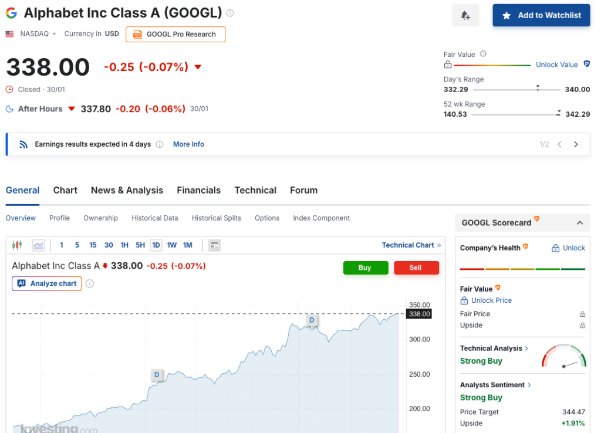Switch to the area chart type icon

[x=38, y=245]
